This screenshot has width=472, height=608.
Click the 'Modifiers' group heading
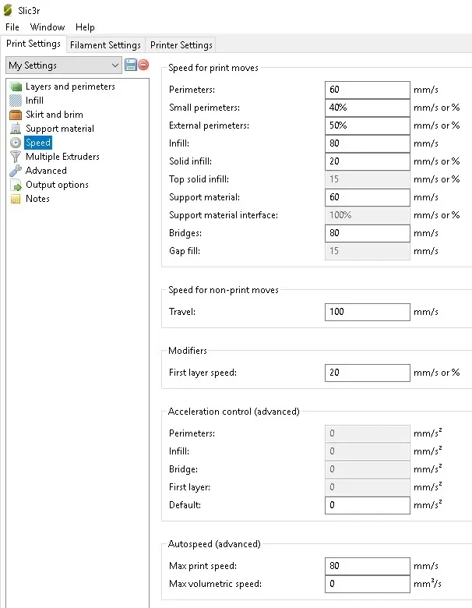(188, 351)
